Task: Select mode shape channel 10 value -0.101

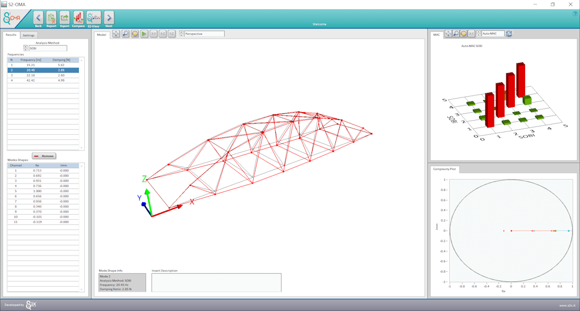Action: tap(43, 217)
